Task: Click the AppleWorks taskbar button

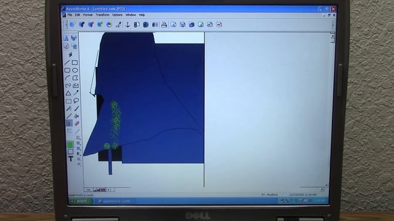Action: tap(116, 201)
